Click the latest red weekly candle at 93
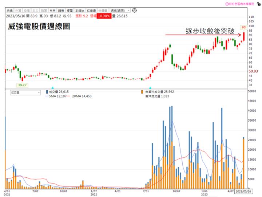The image size is (262, 197). tap(244, 36)
